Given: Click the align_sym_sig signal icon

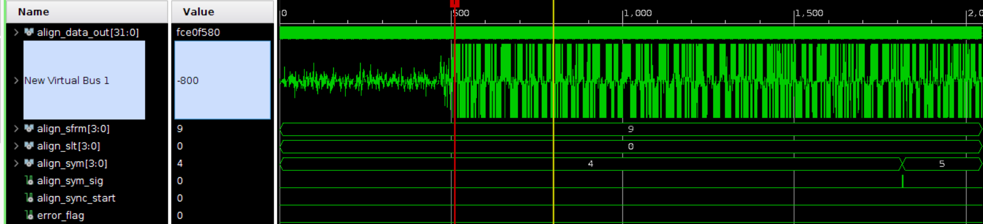Looking at the screenshot, I should [x=29, y=180].
